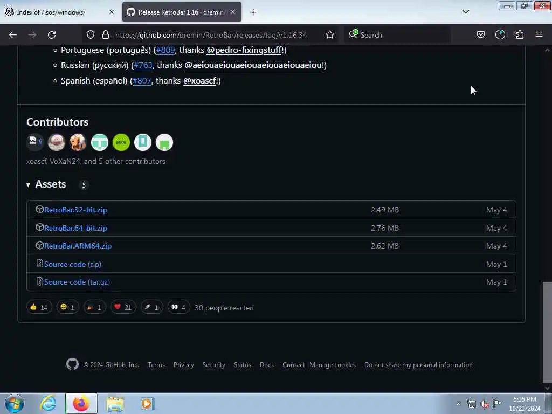Show hidden tray icons arrow
The height and width of the screenshot is (414, 552).
tap(458, 404)
